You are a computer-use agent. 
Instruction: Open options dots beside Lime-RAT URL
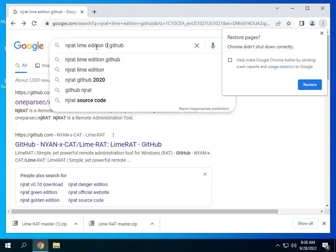[113, 135]
